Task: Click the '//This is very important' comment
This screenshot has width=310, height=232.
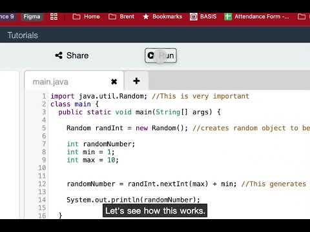Action: coord(201,96)
